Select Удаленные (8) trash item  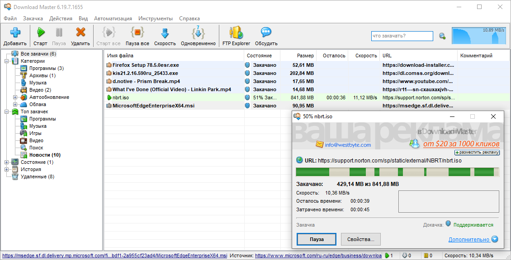pos(38,176)
